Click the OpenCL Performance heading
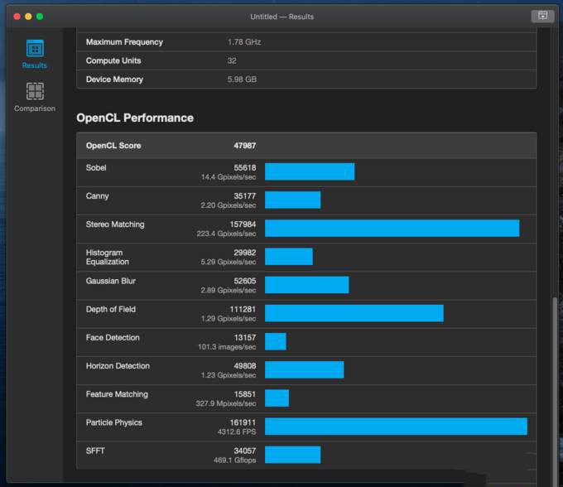Screen dimensions: 563x487 click(135, 118)
